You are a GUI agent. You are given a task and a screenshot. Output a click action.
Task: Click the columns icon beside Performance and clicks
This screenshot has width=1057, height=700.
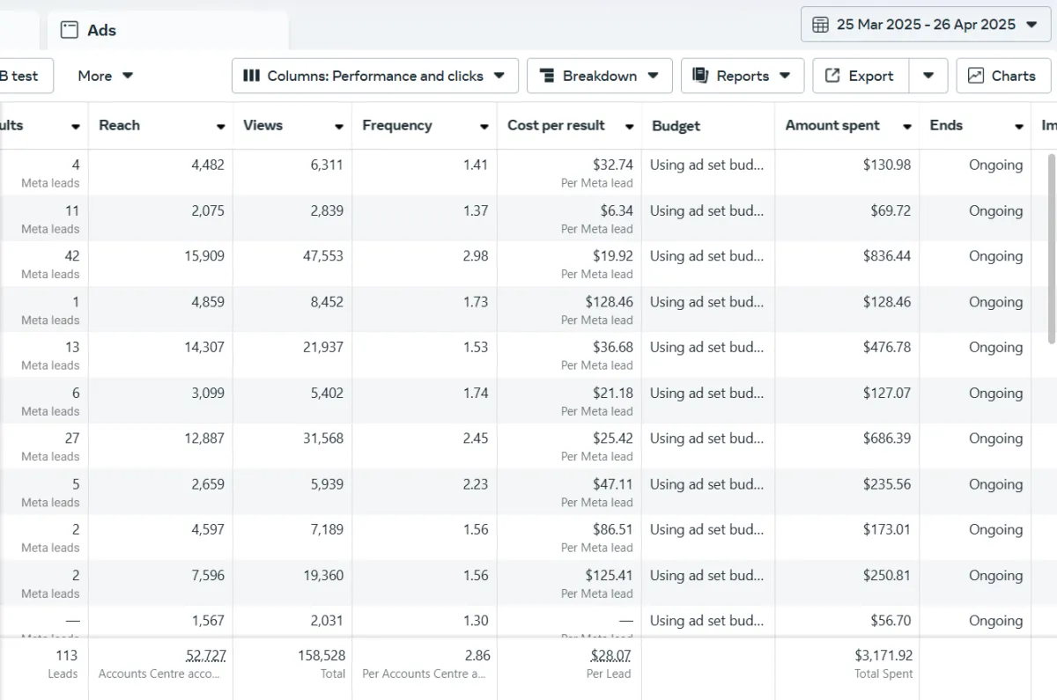251,76
